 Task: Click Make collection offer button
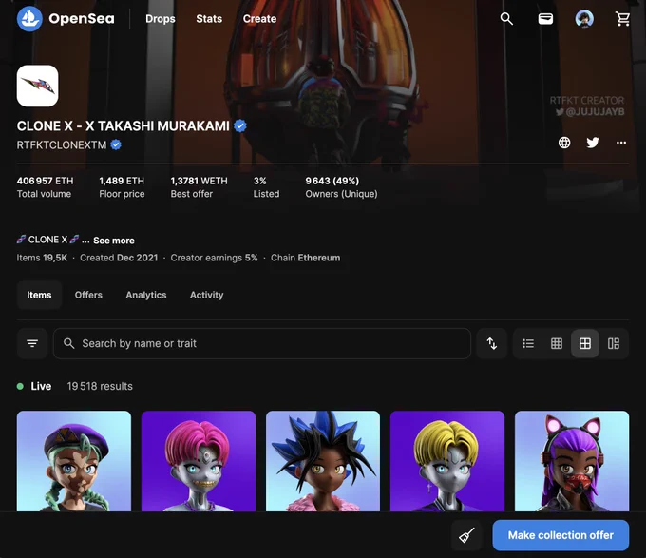(560, 535)
